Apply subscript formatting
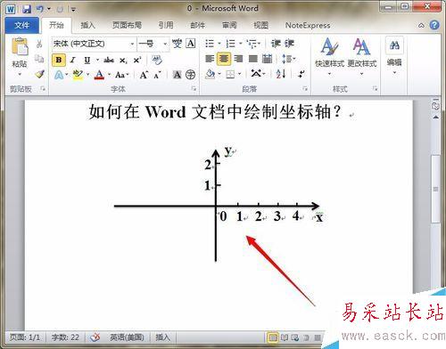 123,61
